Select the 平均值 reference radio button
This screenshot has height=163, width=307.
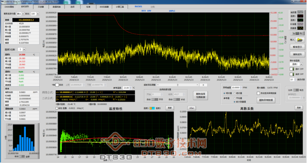pyautogui.click(x=234, y=98)
